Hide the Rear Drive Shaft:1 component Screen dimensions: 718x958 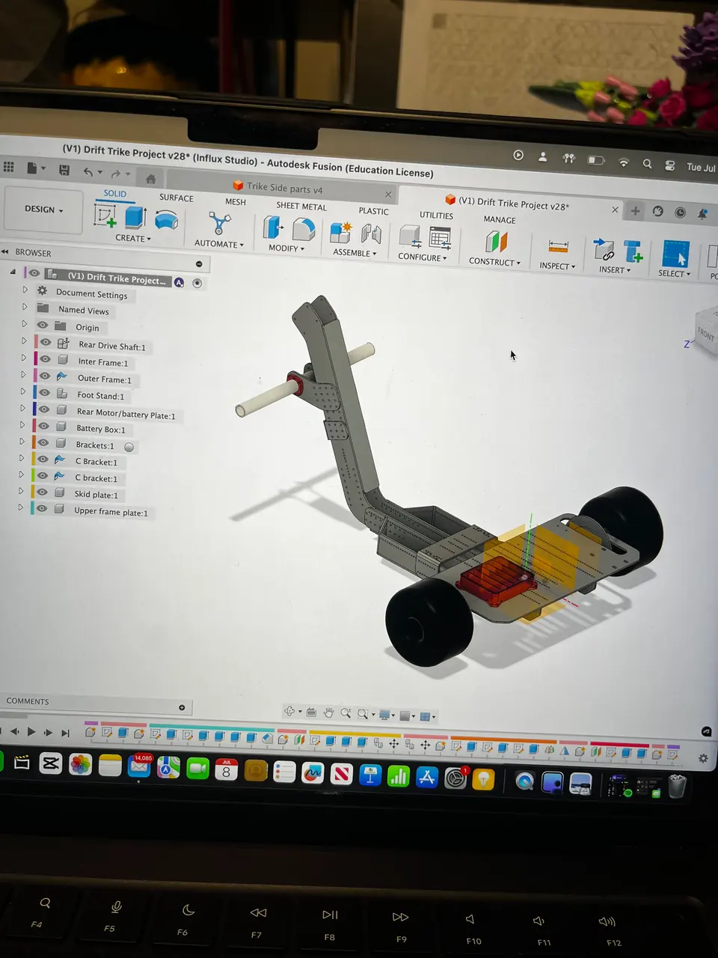(46, 343)
